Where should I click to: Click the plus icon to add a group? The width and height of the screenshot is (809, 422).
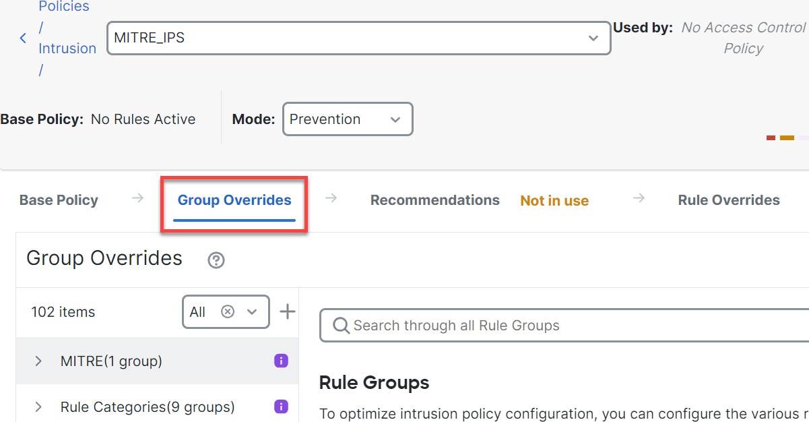(x=288, y=311)
